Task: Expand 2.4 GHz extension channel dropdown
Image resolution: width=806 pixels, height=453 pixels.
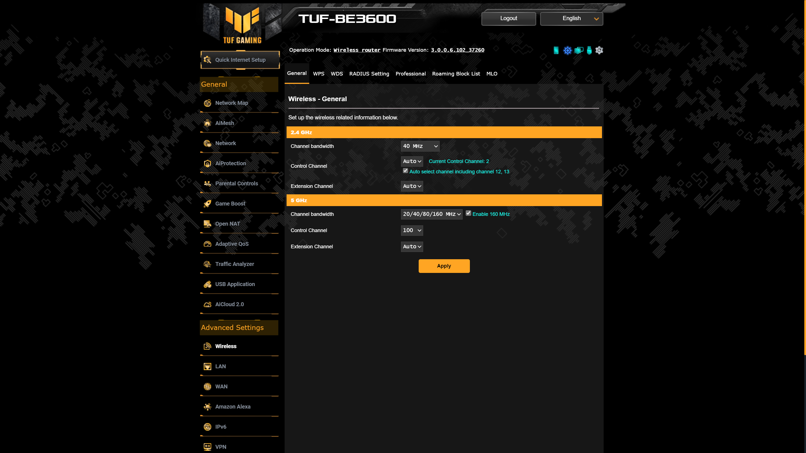Action: pyautogui.click(x=412, y=186)
